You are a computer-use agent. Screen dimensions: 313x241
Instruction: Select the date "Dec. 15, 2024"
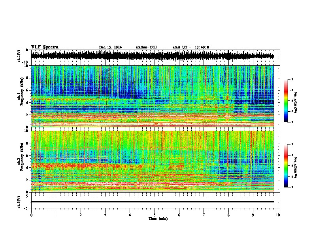tap(110, 47)
